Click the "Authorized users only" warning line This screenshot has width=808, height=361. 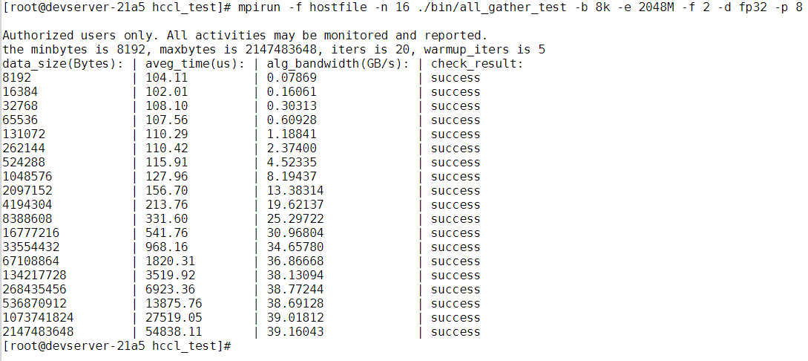coord(245,36)
